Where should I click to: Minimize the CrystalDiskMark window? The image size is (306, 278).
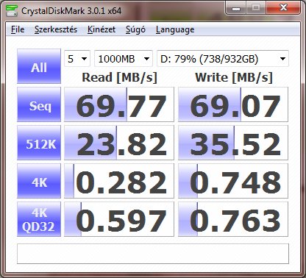(236, 8)
